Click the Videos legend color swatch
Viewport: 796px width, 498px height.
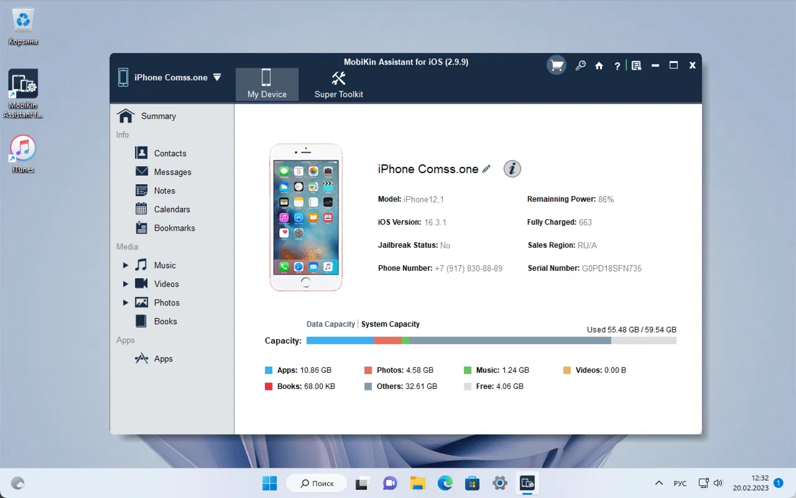(567, 370)
